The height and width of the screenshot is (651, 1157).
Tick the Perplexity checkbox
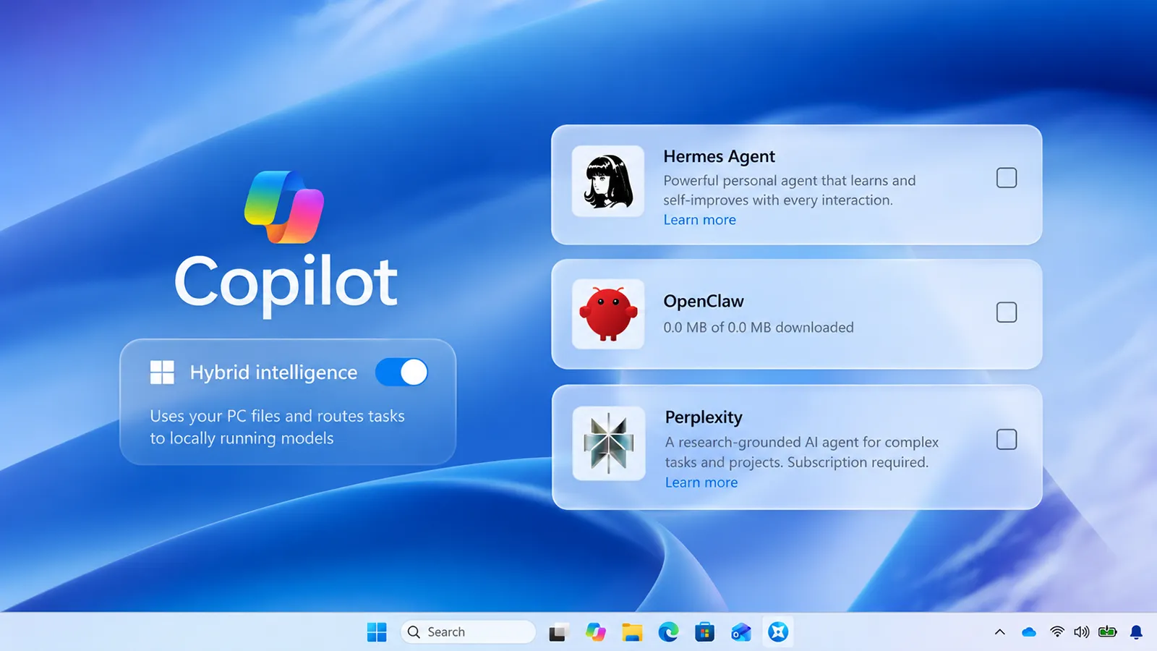1007,440
